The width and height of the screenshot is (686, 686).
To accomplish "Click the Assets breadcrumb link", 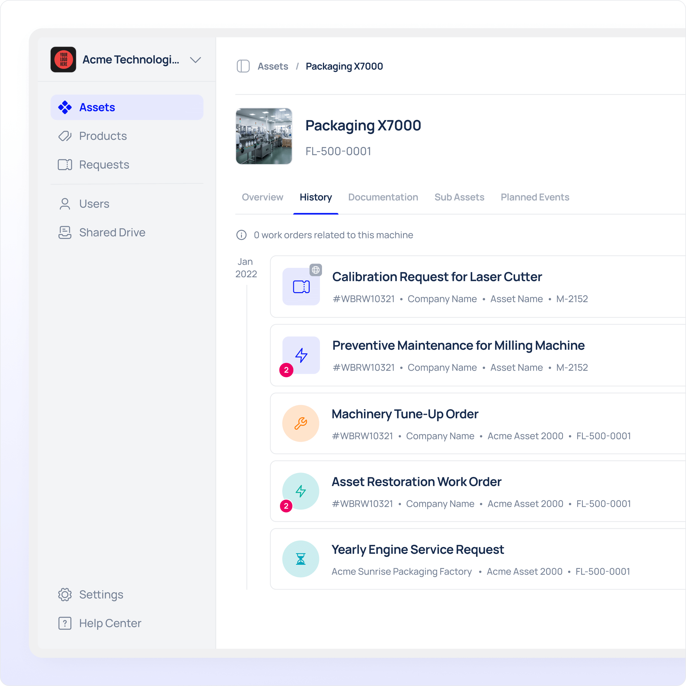I will [273, 67].
